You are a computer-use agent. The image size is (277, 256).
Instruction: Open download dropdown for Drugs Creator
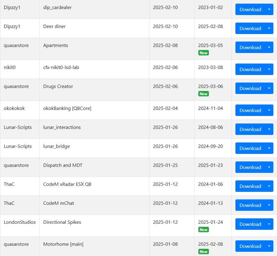(x=269, y=88)
